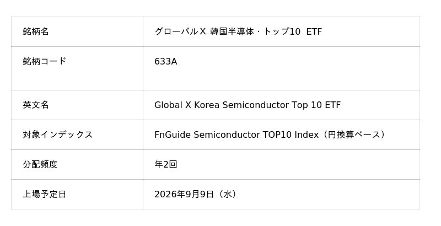Click the word ETF in the 銘柄名 row
This screenshot has height=226, width=441.
[314, 32]
